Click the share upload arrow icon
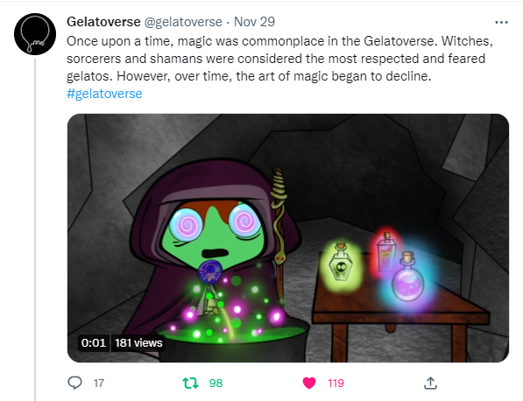523x401 pixels. tap(430, 383)
